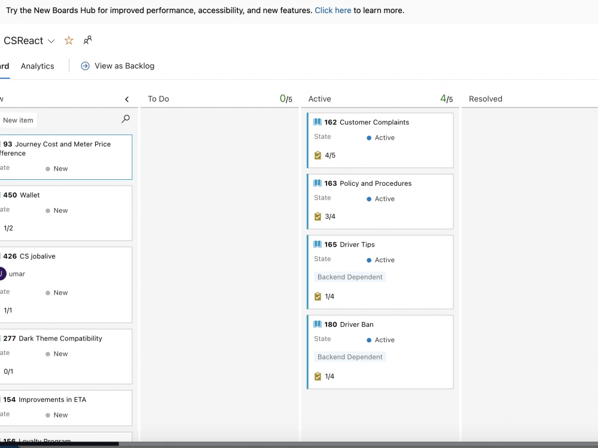Click the 1/1 task count on CS jobalive
Viewport: 598px width, 448px height.
[8, 311]
